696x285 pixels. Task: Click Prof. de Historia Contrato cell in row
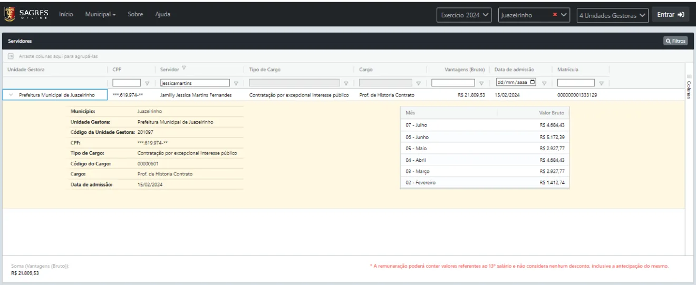click(386, 95)
